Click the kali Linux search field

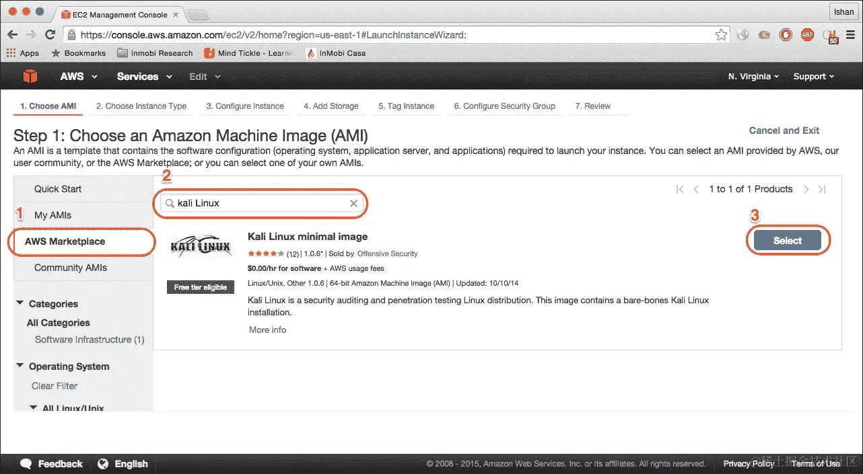pos(261,203)
